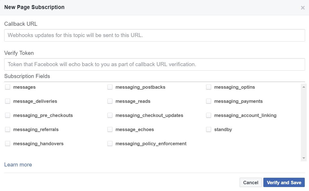Viewport: 309px width, 191px height.
Task: Enable the message_echoes field
Action: click(x=110, y=129)
